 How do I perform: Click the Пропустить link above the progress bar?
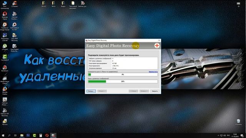(153, 72)
